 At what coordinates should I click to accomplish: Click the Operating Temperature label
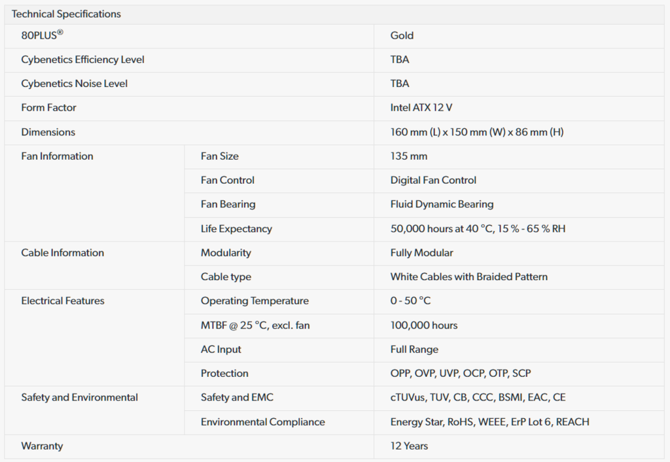coord(255,301)
